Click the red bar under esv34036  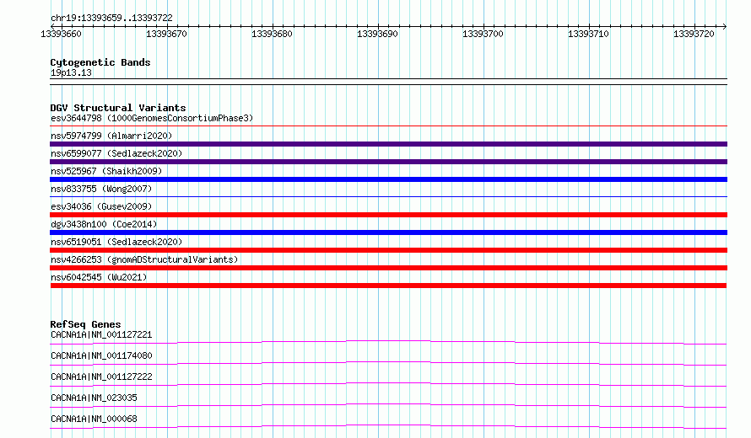click(388, 215)
